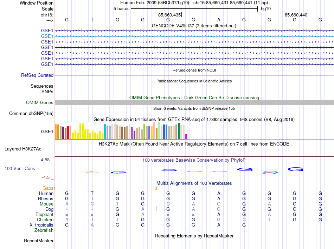Click the light-blue highlighted GSE1 transcript label
Viewport: 334px width, 249px height.
pos(47,36)
